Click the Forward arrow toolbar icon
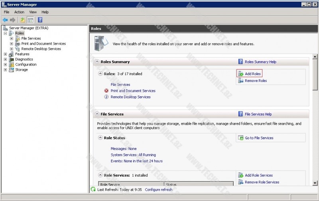319x201 pixels. click(13, 20)
